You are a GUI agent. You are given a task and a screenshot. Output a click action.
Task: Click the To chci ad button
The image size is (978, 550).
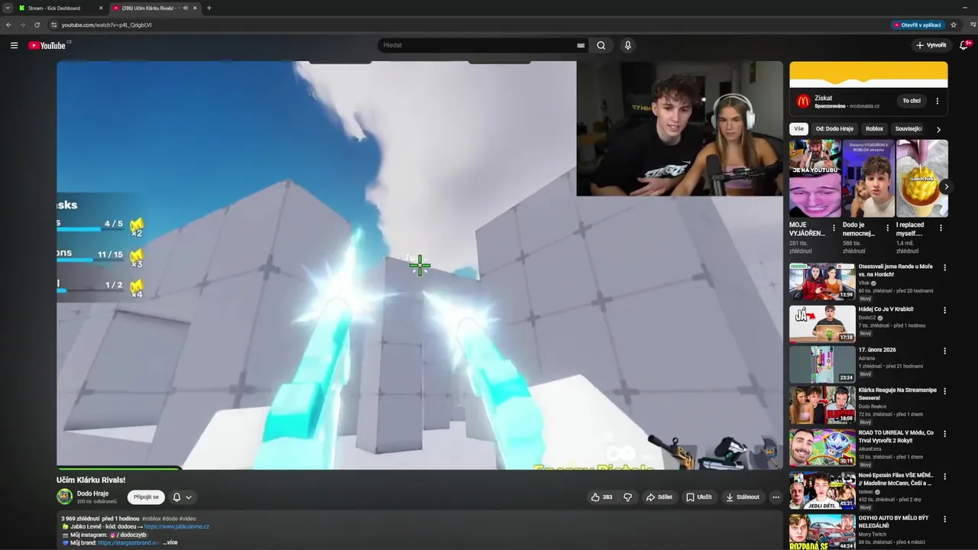tap(912, 101)
